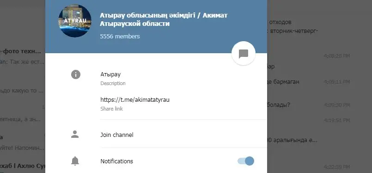Select the Атырау description text
This screenshot has width=372, height=173.
(110, 74)
